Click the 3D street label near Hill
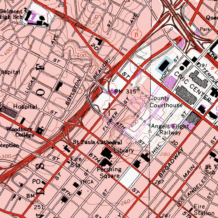This screenshot has height=218, width=218. tap(175, 143)
